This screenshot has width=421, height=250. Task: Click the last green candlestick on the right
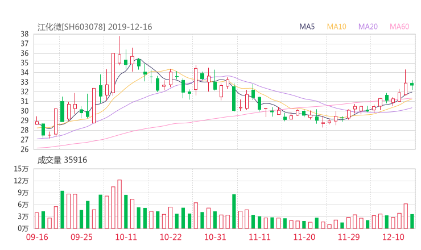pyautogui.click(x=412, y=84)
